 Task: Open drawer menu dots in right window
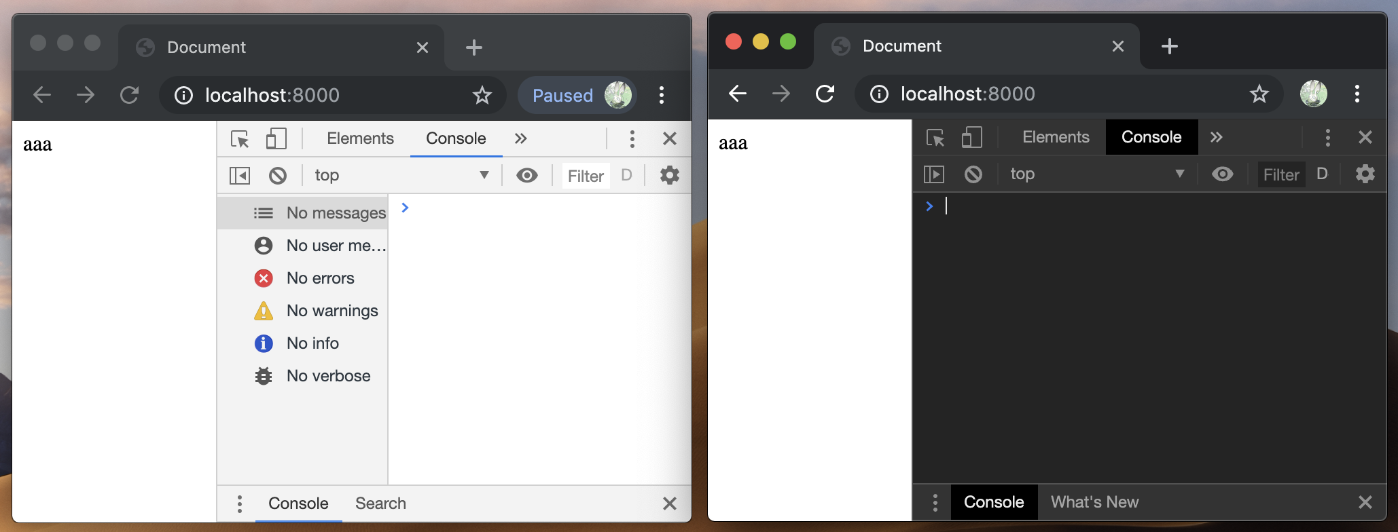[935, 502]
